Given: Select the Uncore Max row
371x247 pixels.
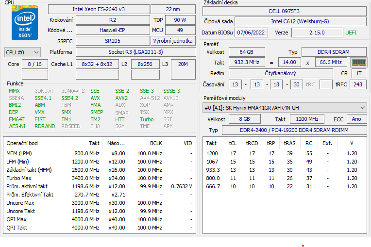Looking at the screenshot, I should (100, 203).
